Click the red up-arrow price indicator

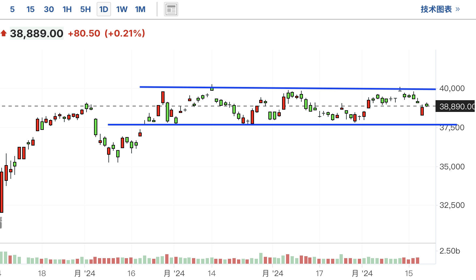tap(4, 33)
